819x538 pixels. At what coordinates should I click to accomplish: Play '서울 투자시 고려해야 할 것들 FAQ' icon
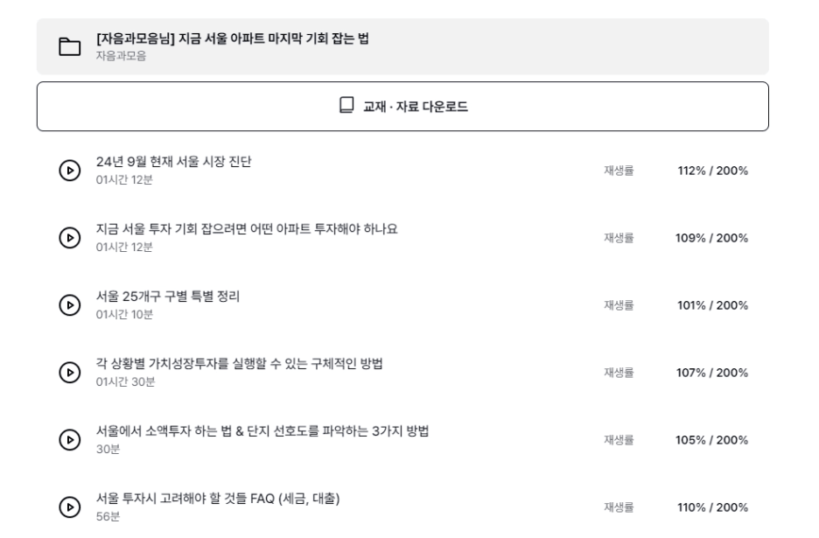coord(69,507)
